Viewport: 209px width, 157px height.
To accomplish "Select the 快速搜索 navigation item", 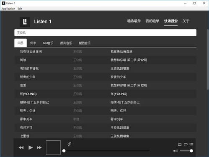I will 171,21.
